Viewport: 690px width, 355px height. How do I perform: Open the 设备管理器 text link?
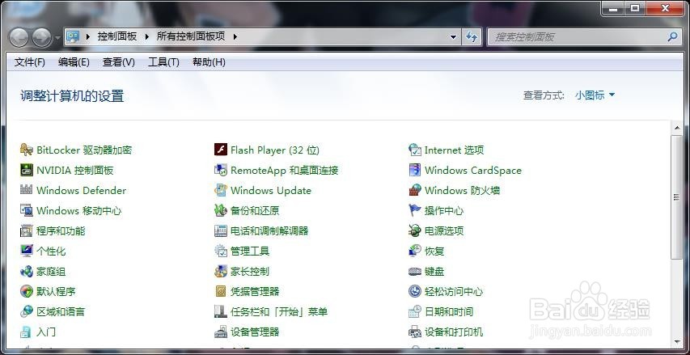(255, 332)
